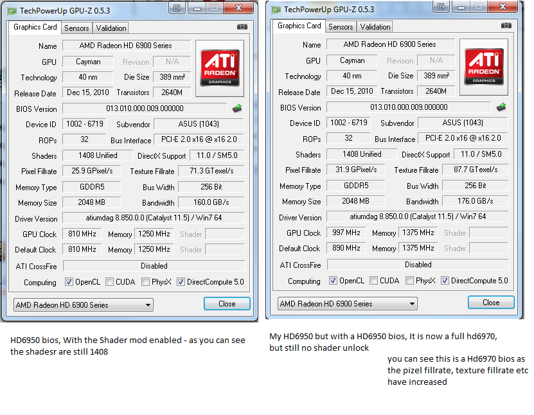534x415 pixels.
Task: Switch to Sensors tab in right window
Action: click(x=341, y=26)
